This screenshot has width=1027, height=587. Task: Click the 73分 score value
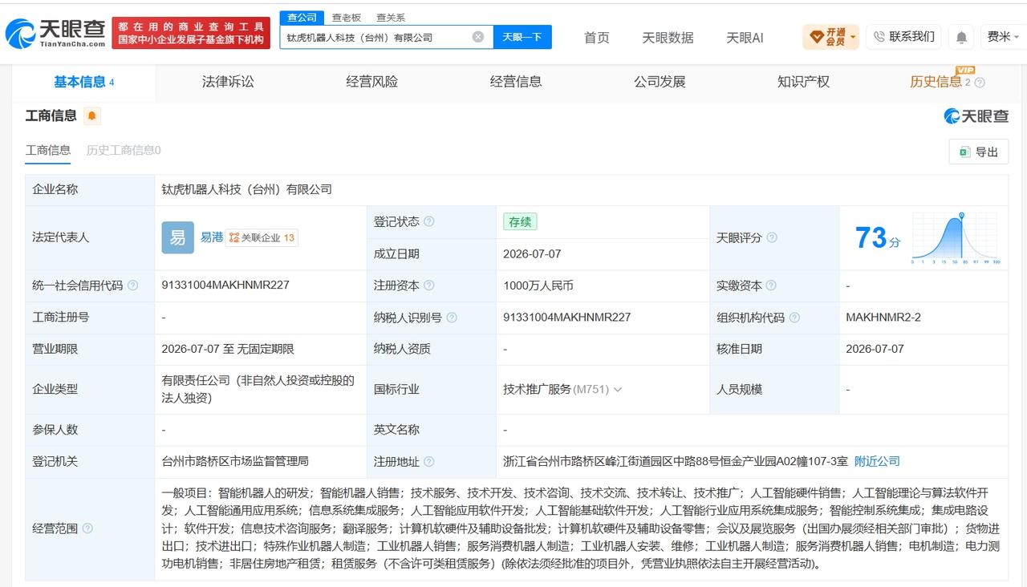878,238
